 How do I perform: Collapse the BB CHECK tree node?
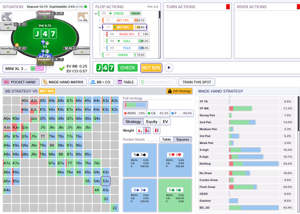point(96,14)
